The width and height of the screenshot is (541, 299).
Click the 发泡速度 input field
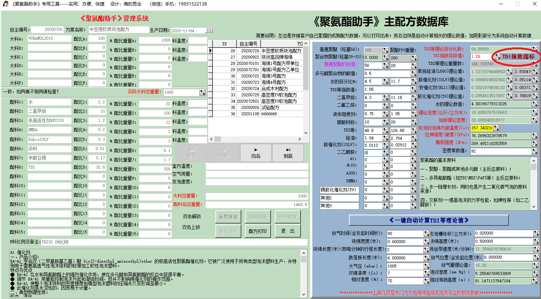[x=257, y=182]
